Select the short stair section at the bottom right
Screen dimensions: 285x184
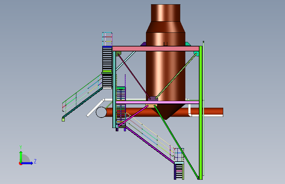[x=179, y=171]
